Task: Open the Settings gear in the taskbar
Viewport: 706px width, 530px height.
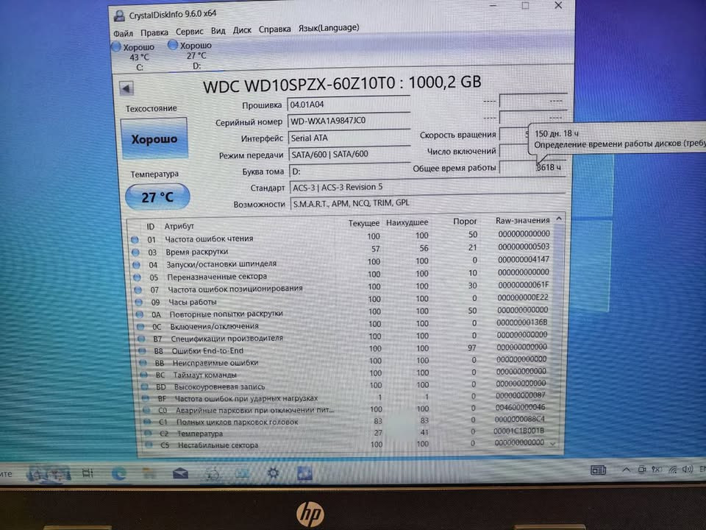Action: click(x=273, y=473)
